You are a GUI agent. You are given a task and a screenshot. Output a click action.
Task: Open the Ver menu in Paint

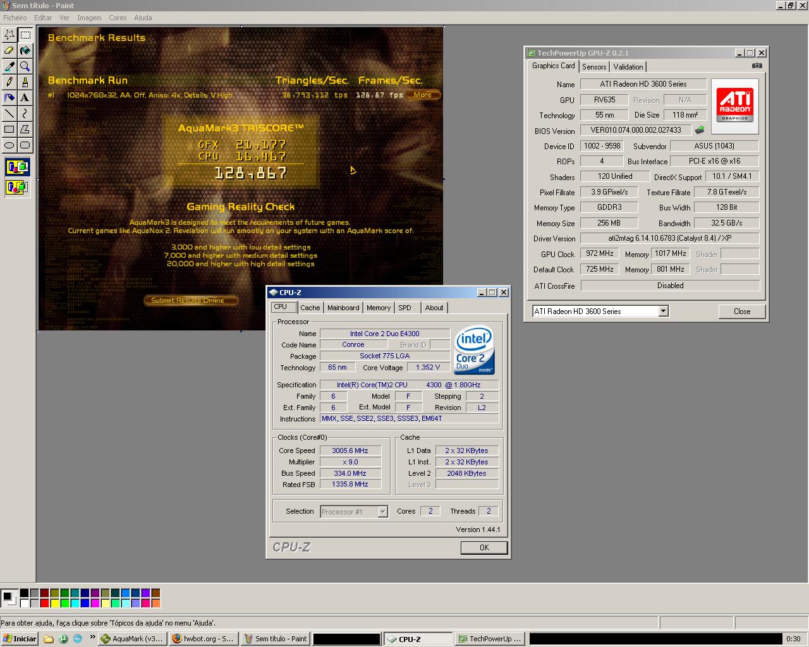coord(64,18)
